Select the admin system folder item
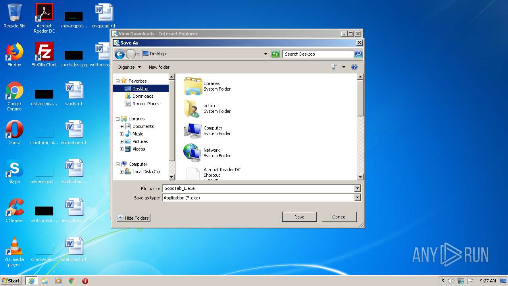 tap(207, 108)
